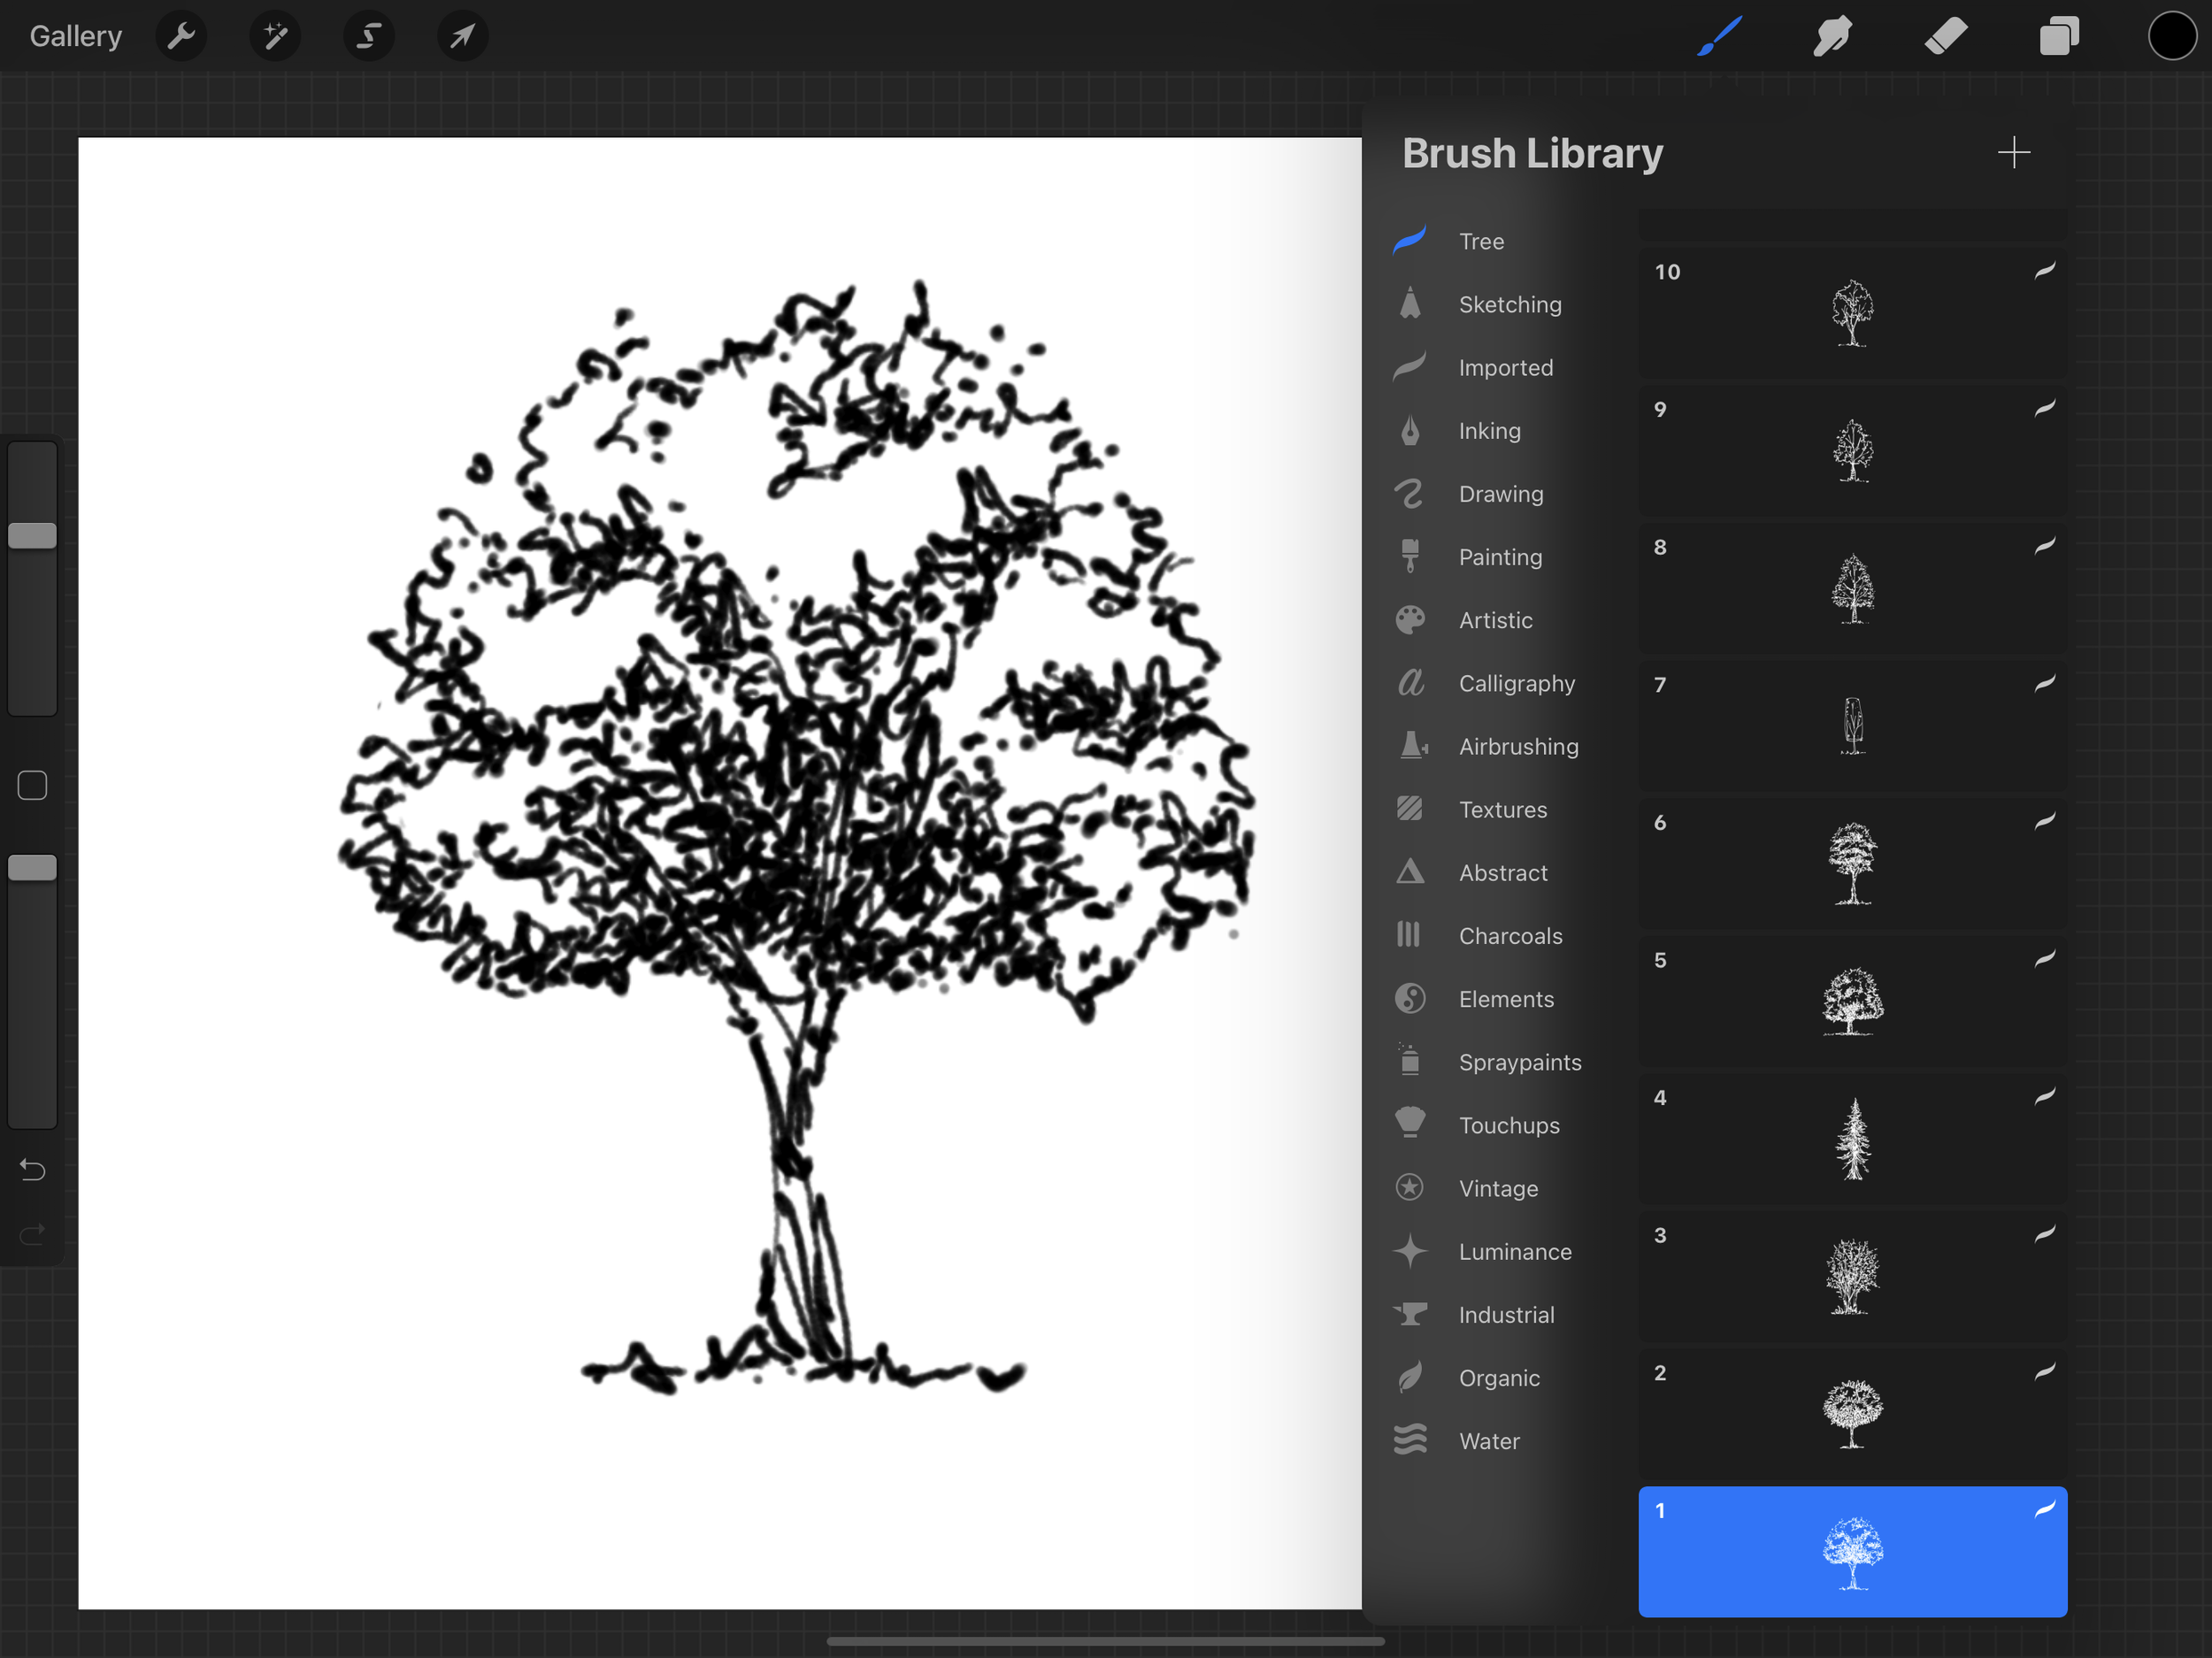Open the active color picker
Screen dimensions: 2212x1658
tap(2171, 36)
